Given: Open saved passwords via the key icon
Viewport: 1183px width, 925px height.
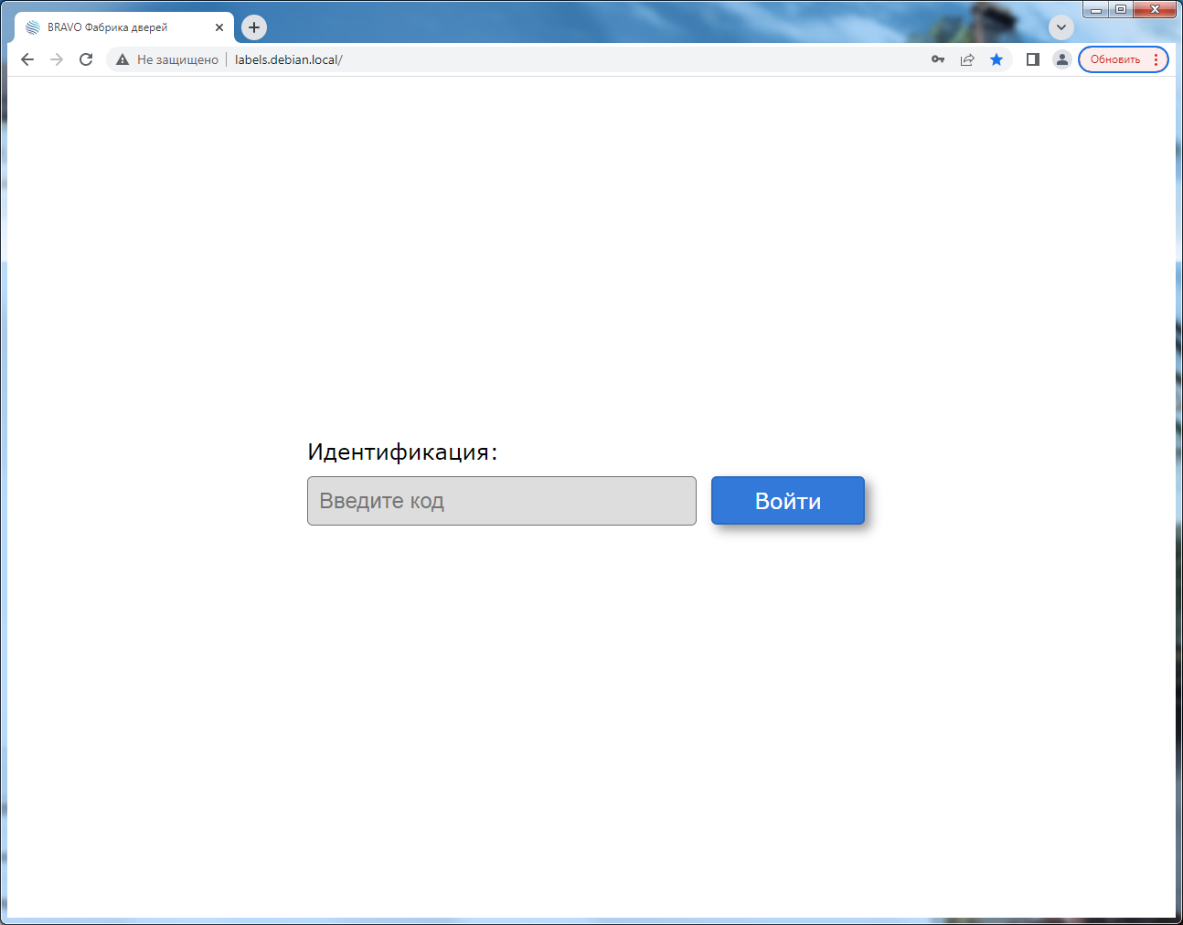Looking at the screenshot, I should click(x=938, y=59).
